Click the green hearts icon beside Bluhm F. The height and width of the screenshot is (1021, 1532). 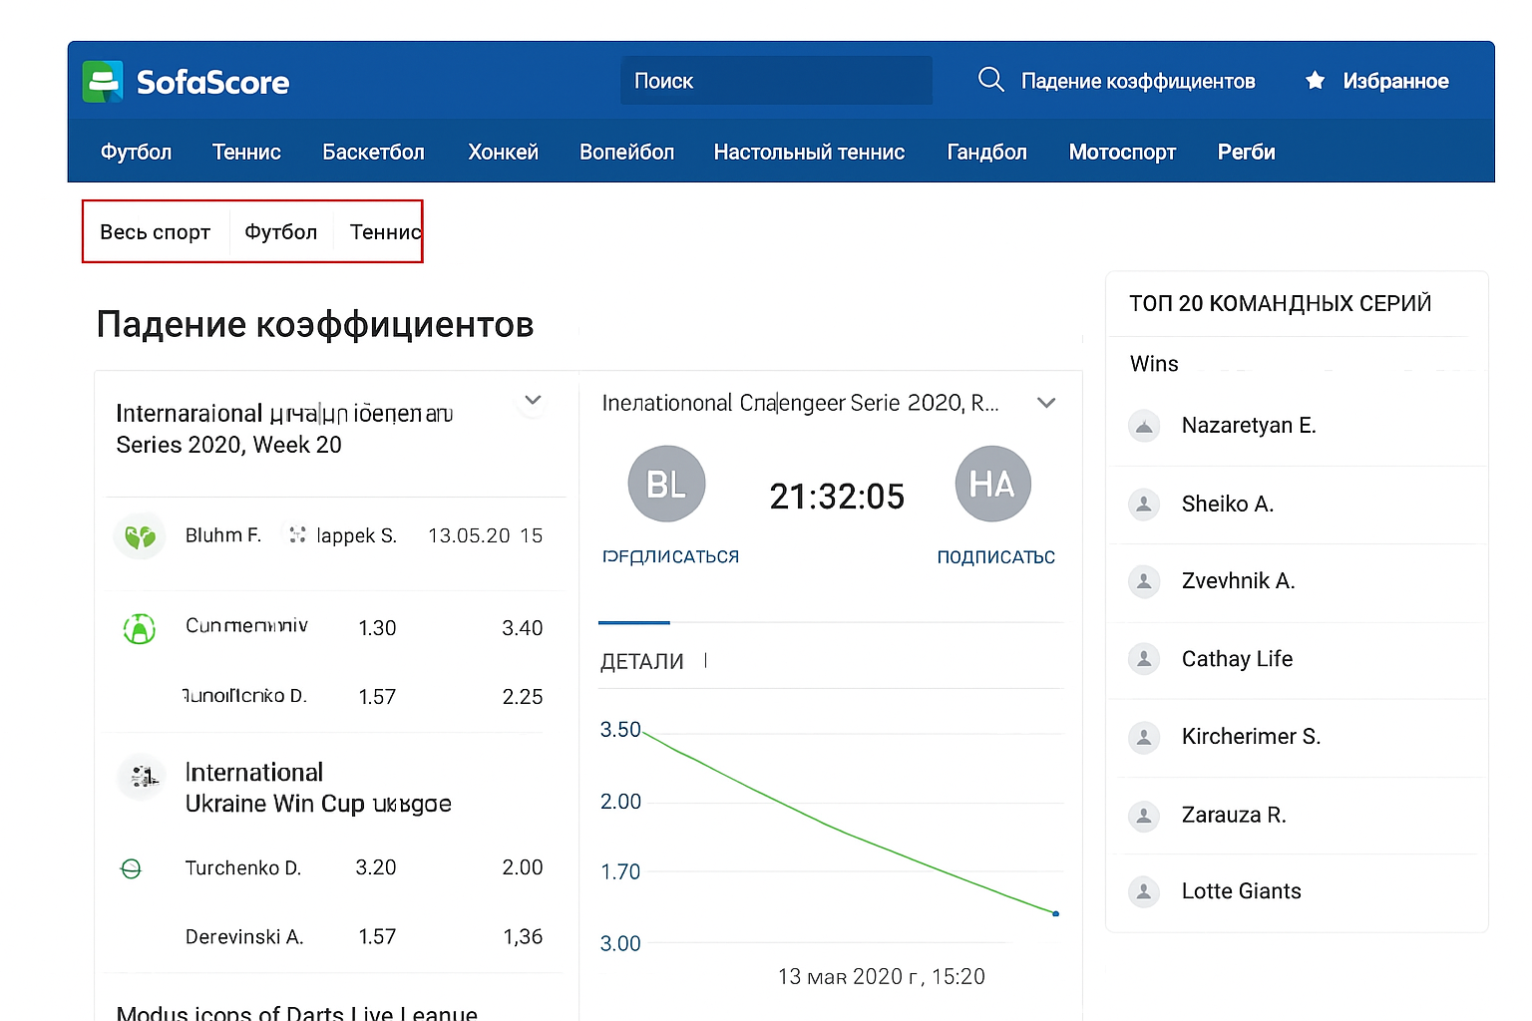tap(140, 536)
